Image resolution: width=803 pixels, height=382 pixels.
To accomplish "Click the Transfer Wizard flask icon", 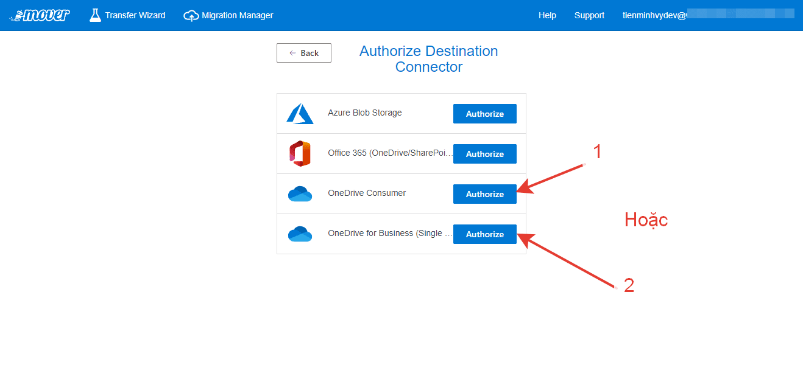I will pos(95,15).
